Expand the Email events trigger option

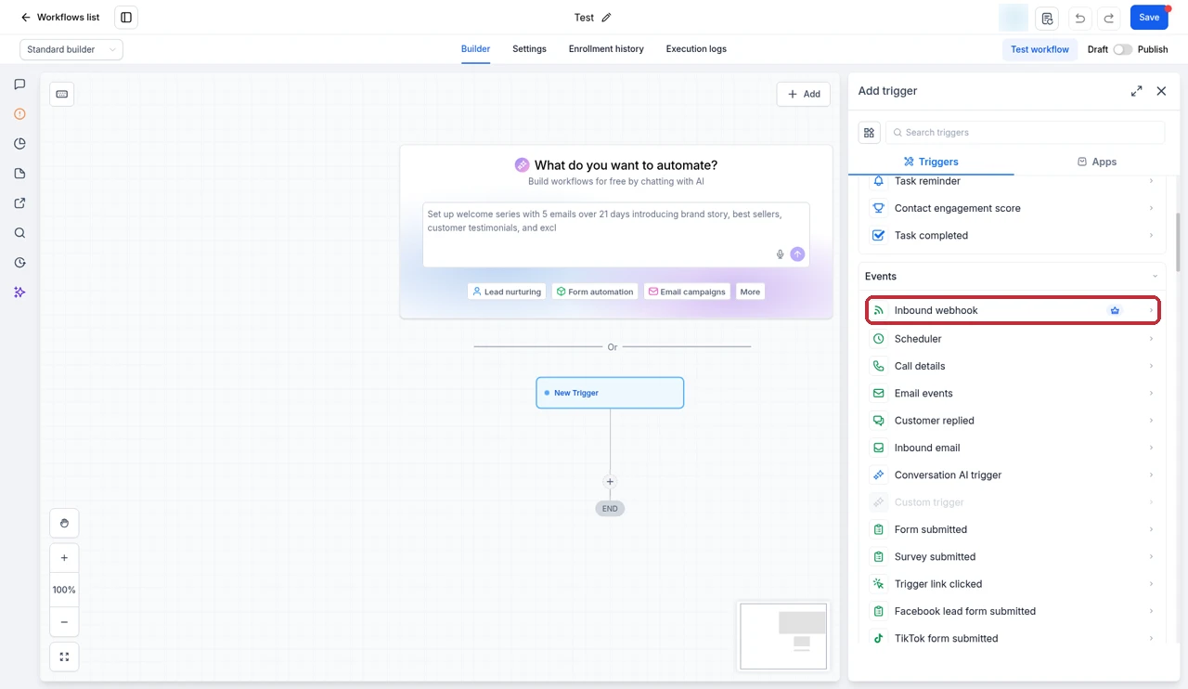[1013, 394]
